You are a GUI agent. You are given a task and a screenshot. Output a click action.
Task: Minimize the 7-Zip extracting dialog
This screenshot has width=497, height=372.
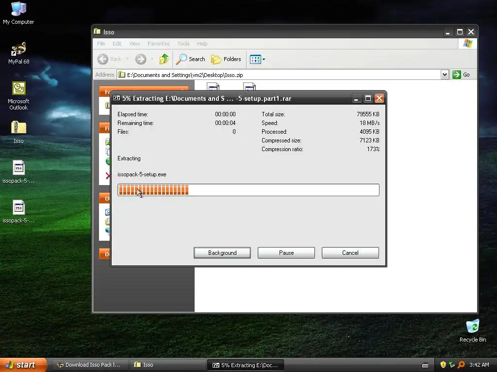(356, 98)
